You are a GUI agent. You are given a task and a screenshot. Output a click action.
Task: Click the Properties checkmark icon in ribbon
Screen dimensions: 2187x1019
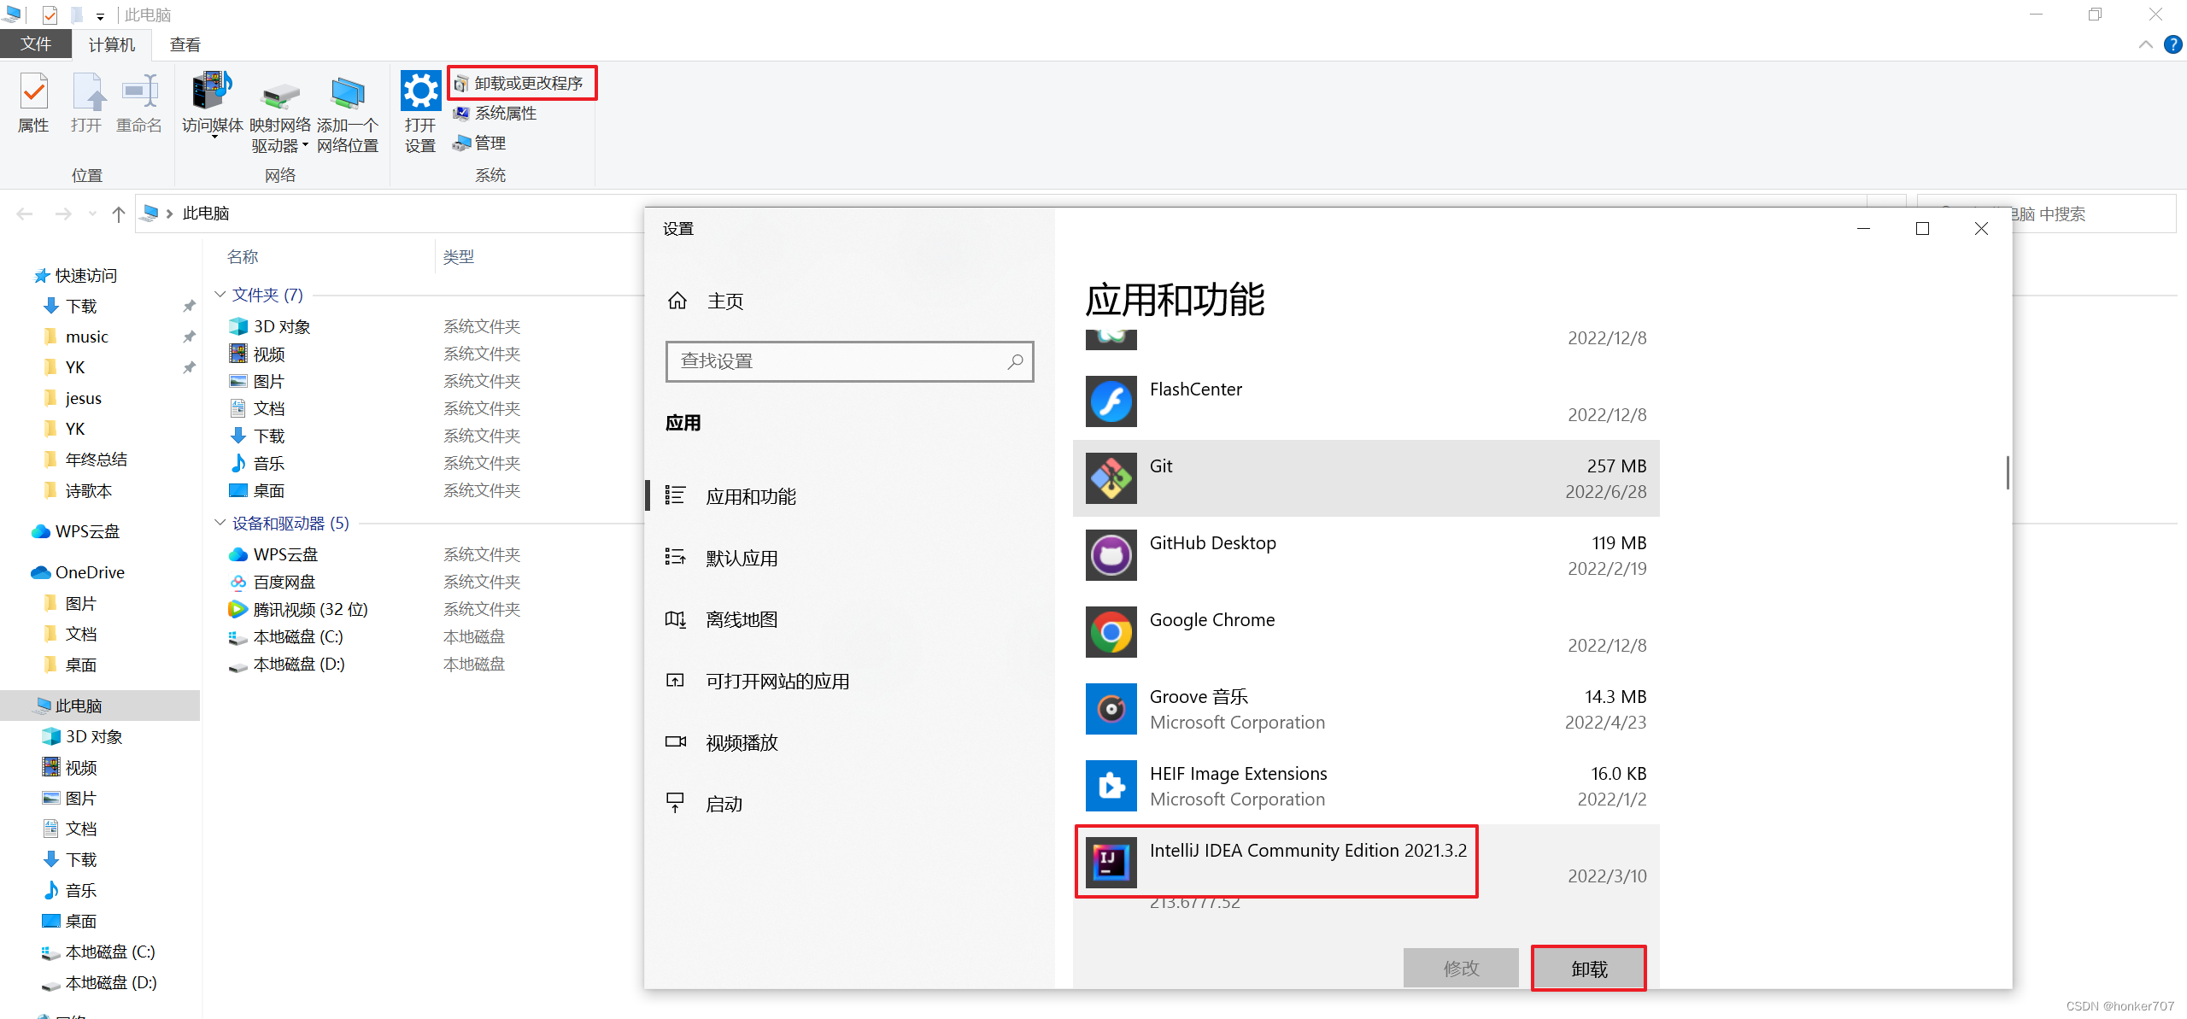pyautogui.click(x=33, y=91)
